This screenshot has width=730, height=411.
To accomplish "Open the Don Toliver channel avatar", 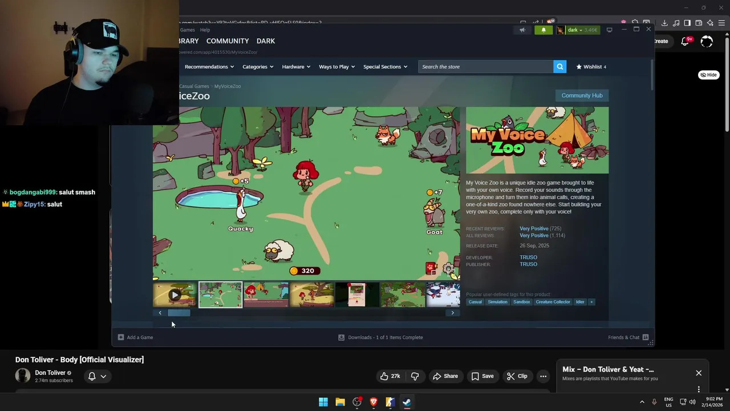I will [x=23, y=376].
